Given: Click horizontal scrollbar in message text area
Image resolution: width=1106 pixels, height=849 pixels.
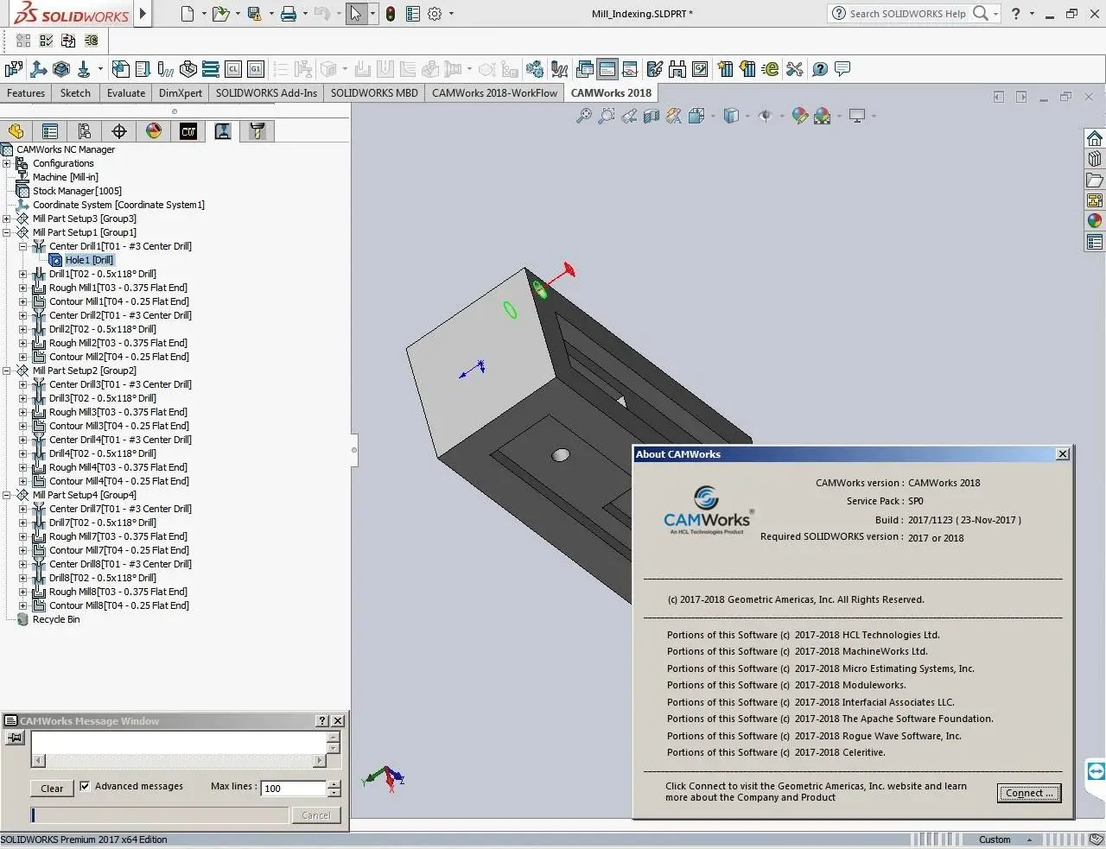Looking at the screenshot, I should tap(179, 761).
